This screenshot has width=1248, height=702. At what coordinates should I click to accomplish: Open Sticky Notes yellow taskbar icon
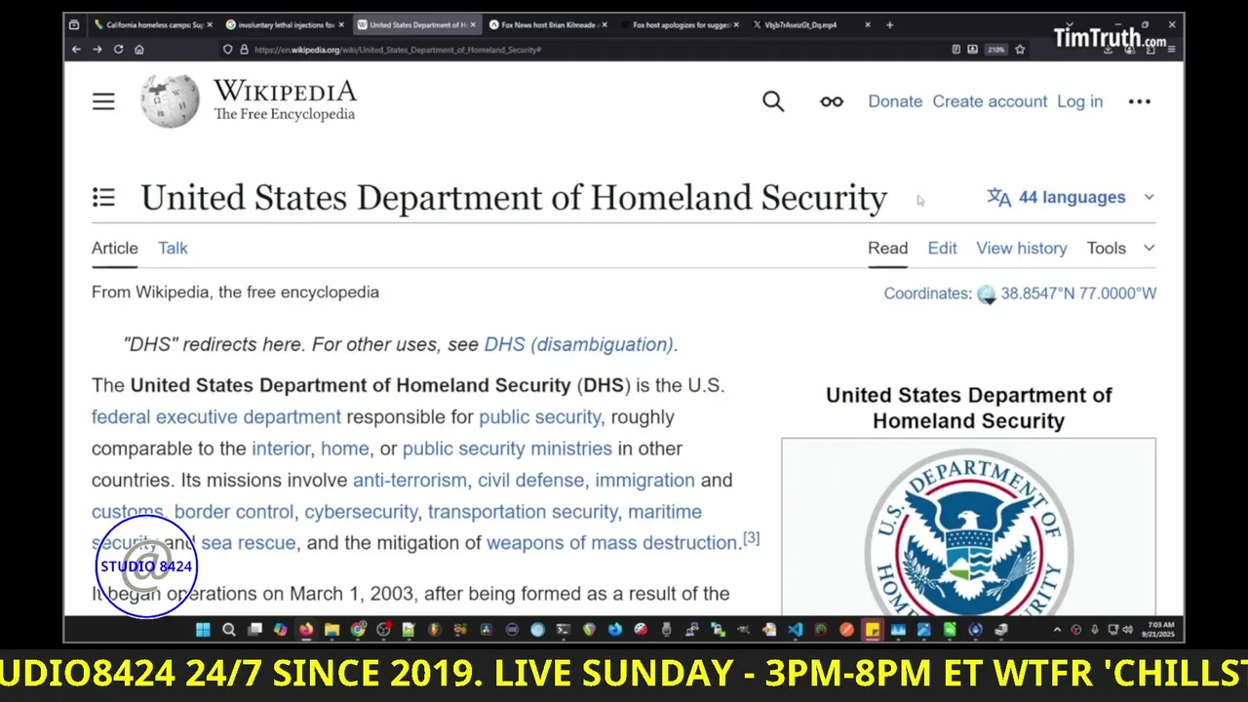pos(872,630)
